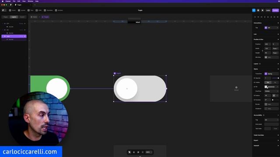Select the comment tool in bottom toolbar
The width and height of the screenshot is (280, 157).
[x=138, y=152]
